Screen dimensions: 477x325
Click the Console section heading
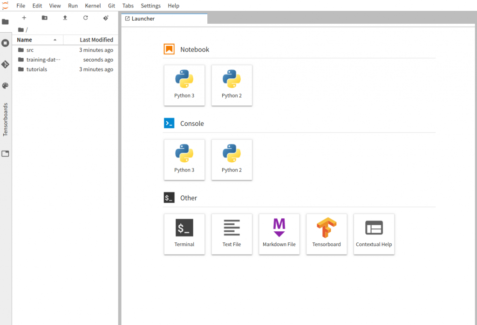pos(192,124)
